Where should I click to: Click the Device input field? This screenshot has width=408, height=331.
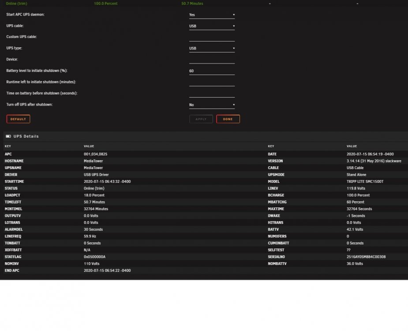(212, 60)
